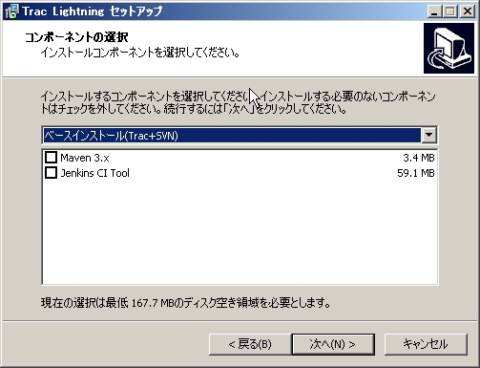Click the Trac Lightning setup title bar icon
Viewport: 480px width, 368px height.
click(x=11, y=11)
